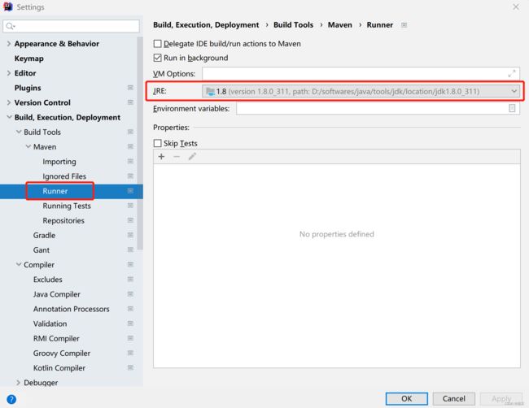529x408 pixels.
Task: Click the search magnifier icon
Action: [10, 26]
